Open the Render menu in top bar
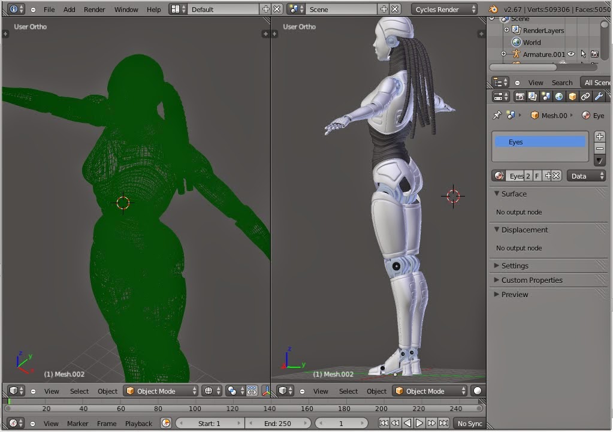Viewport: 613px width, 432px height. 94,10
